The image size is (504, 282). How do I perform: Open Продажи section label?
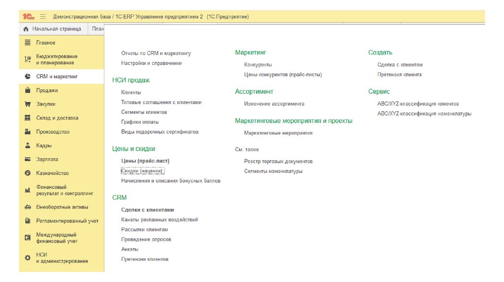[x=47, y=90]
